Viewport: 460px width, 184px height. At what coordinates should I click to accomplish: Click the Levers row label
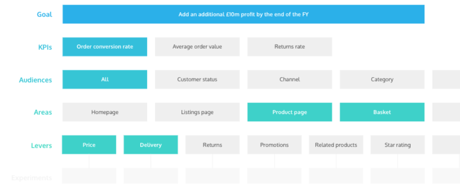pos(41,145)
